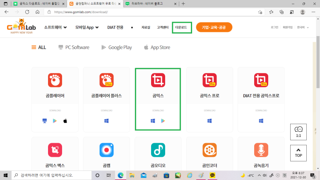Open the DIAT 전용 menu item
Screen dimensions: 320x180
point(115,27)
